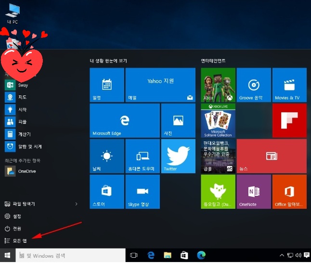Click the Windows Start button
Image resolution: width=311 pixels, height=263 pixels.
pyautogui.click(x=8, y=255)
